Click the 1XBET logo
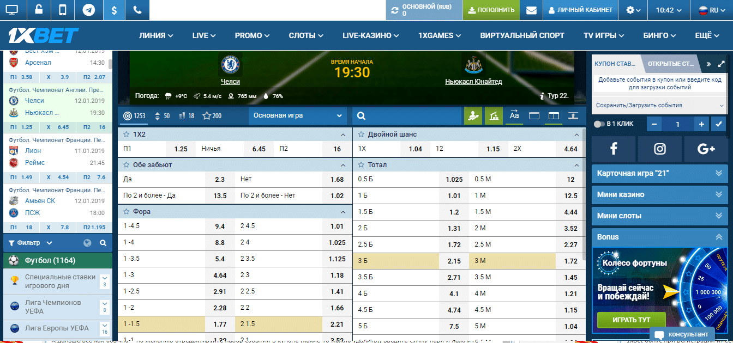This screenshot has height=343, width=733. point(44,36)
